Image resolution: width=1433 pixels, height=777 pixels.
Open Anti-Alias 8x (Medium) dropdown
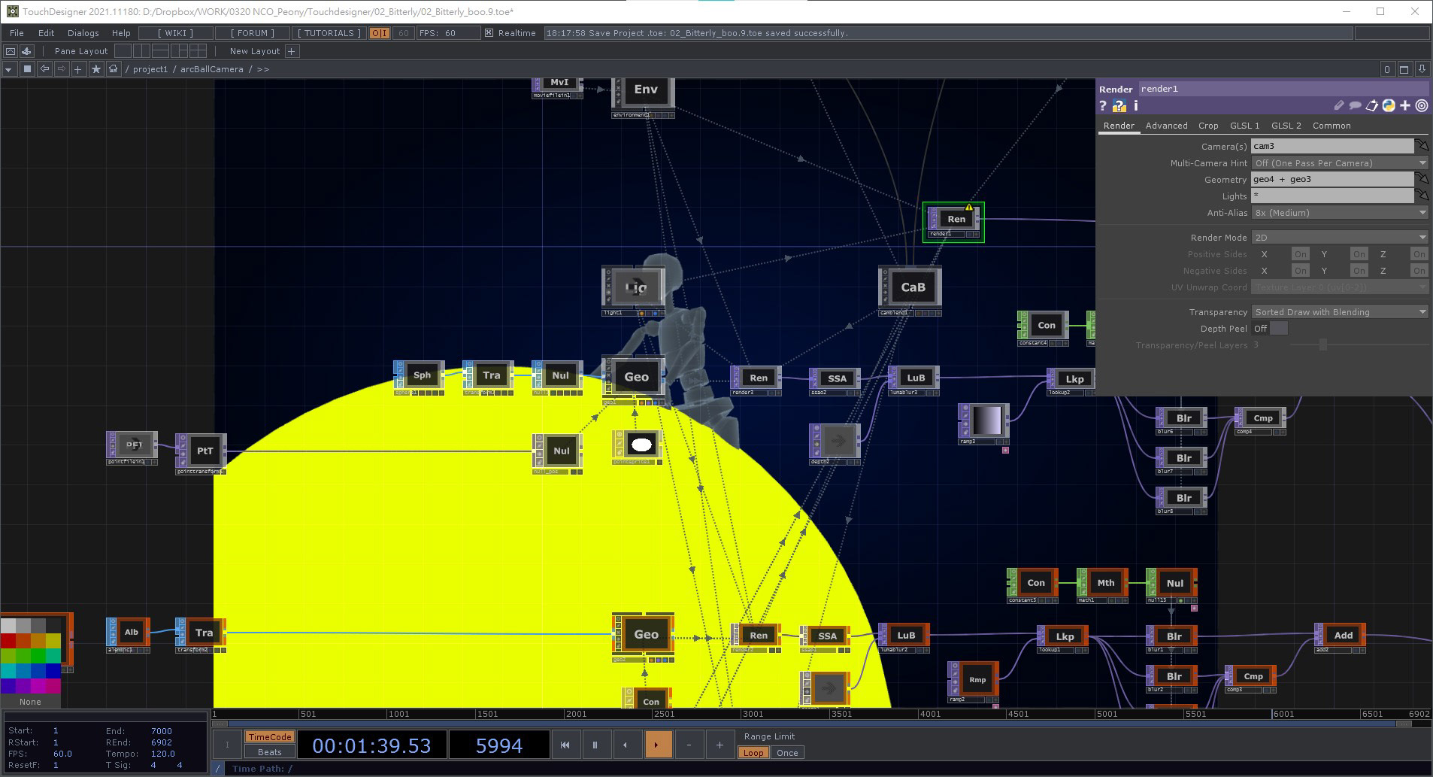tap(1339, 212)
